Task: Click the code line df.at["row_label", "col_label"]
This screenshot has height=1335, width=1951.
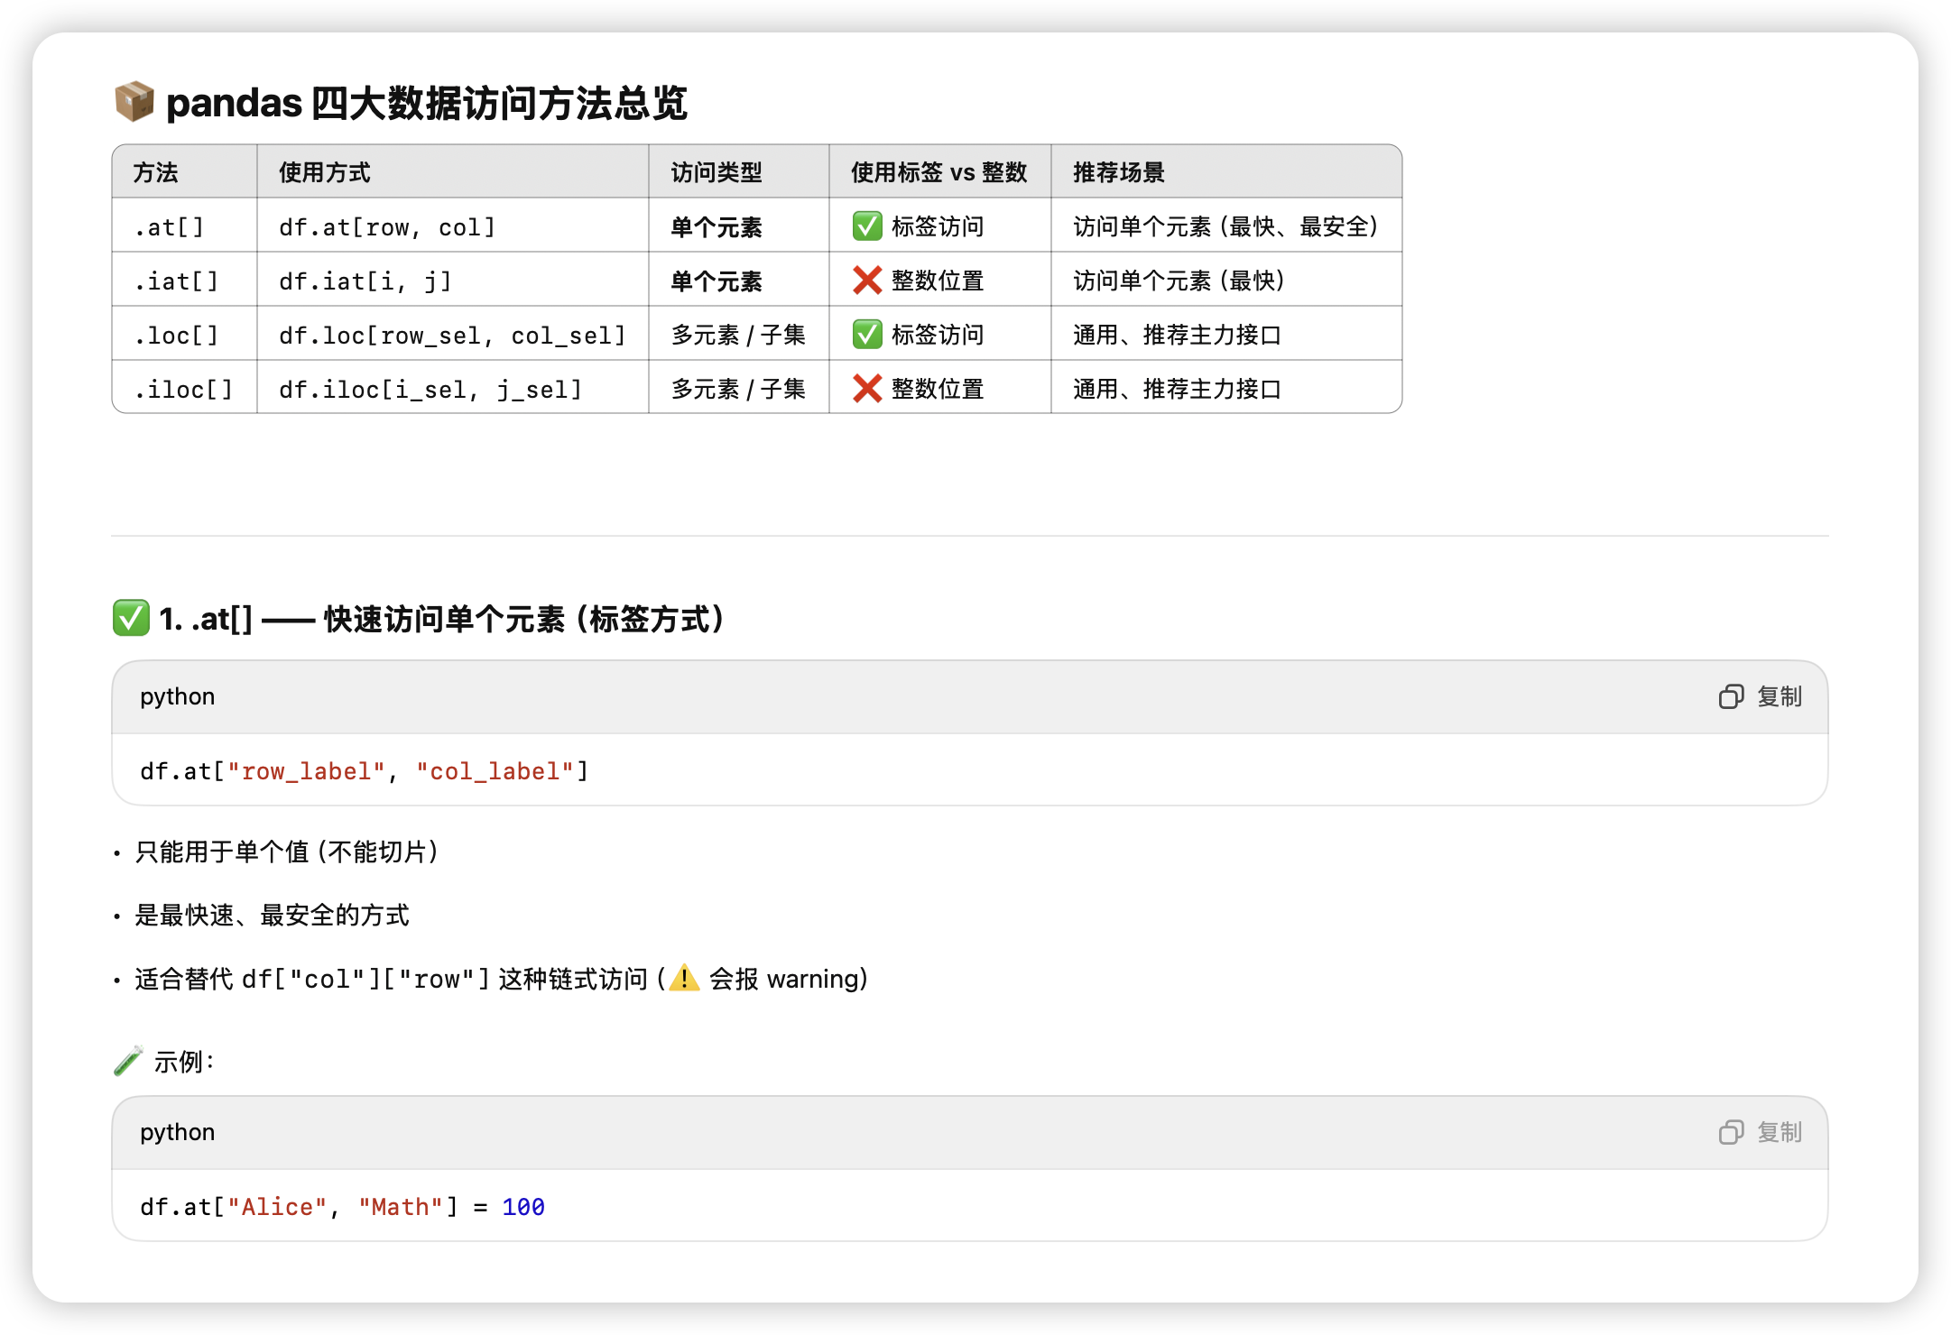Action: pos(365,771)
